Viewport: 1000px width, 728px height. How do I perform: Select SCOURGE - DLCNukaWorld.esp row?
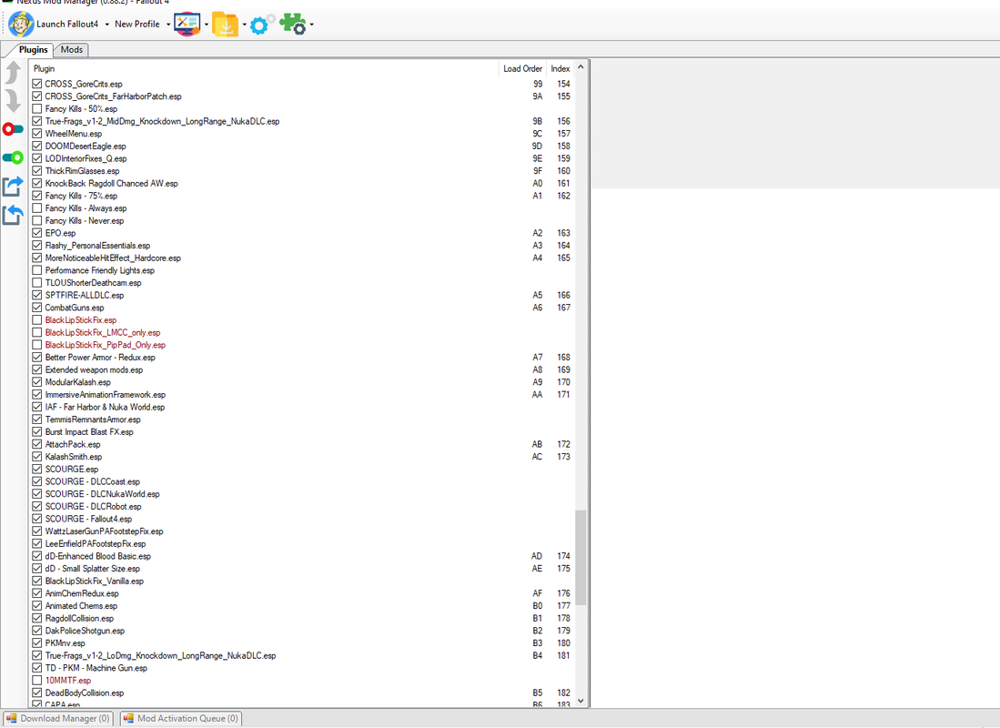302,494
